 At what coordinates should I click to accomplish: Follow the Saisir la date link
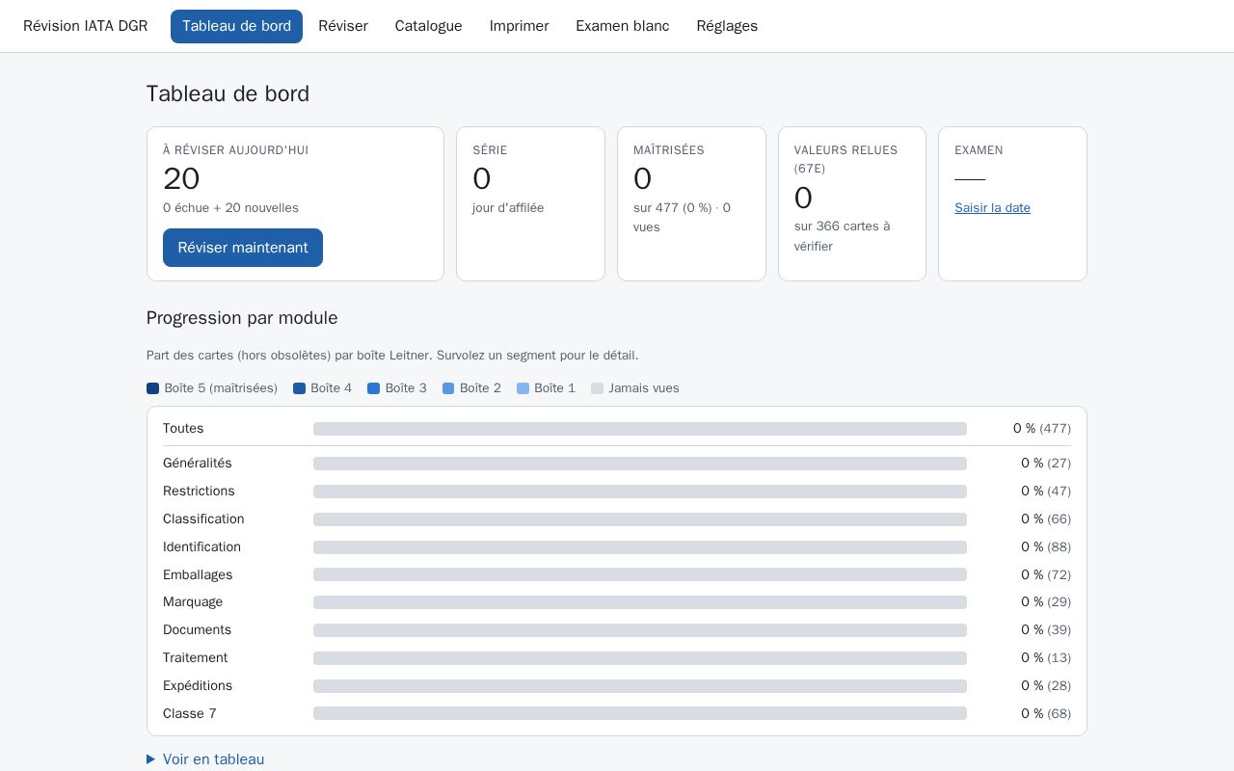coord(992,208)
